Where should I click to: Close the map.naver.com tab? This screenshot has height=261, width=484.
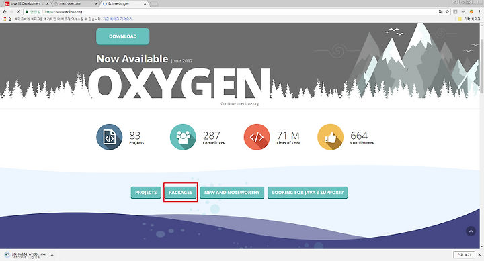coord(96,4)
